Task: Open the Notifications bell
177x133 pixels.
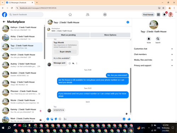Action: coord(164,15)
